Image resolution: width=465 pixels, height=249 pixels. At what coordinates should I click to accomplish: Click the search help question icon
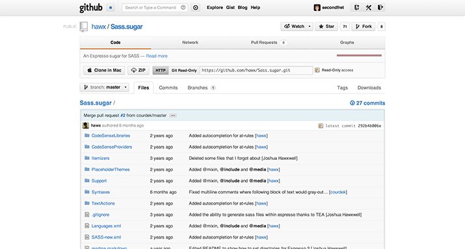[x=183, y=7]
